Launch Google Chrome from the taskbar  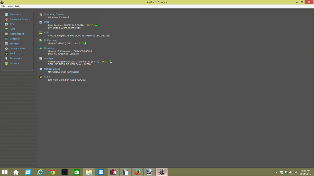(x=52, y=172)
